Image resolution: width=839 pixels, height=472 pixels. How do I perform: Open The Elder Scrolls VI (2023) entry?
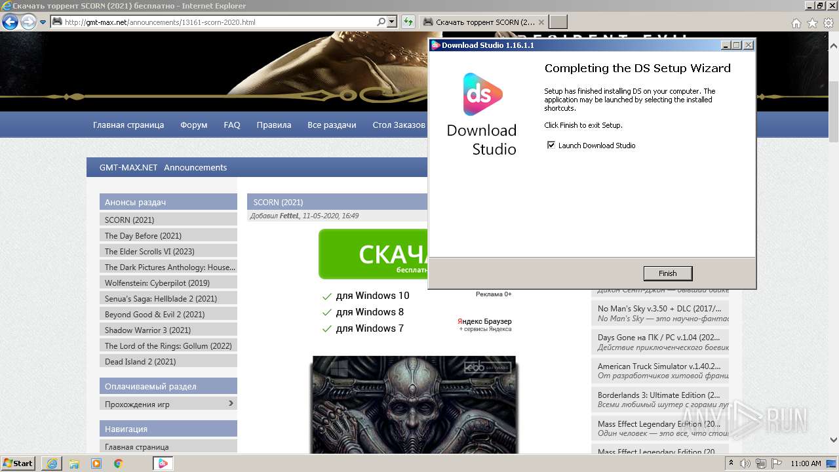point(168,251)
